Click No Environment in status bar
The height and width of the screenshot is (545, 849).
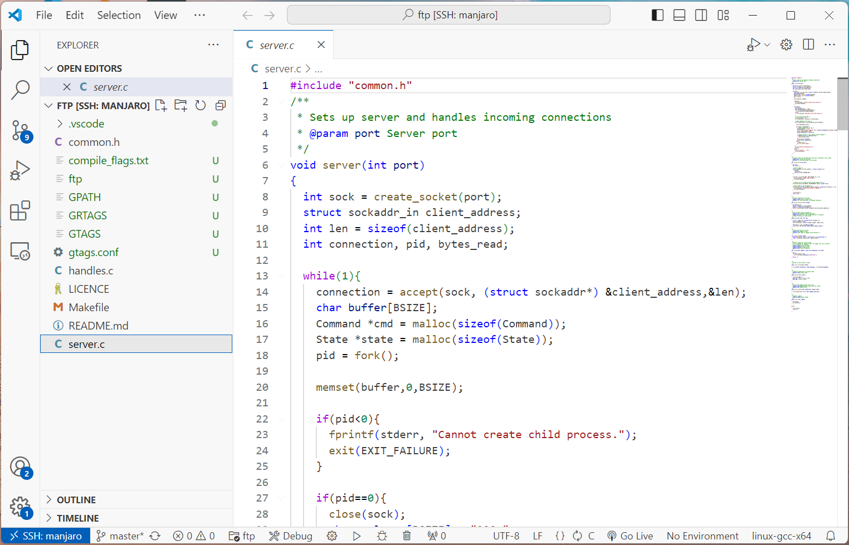click(x=702, y=536)
